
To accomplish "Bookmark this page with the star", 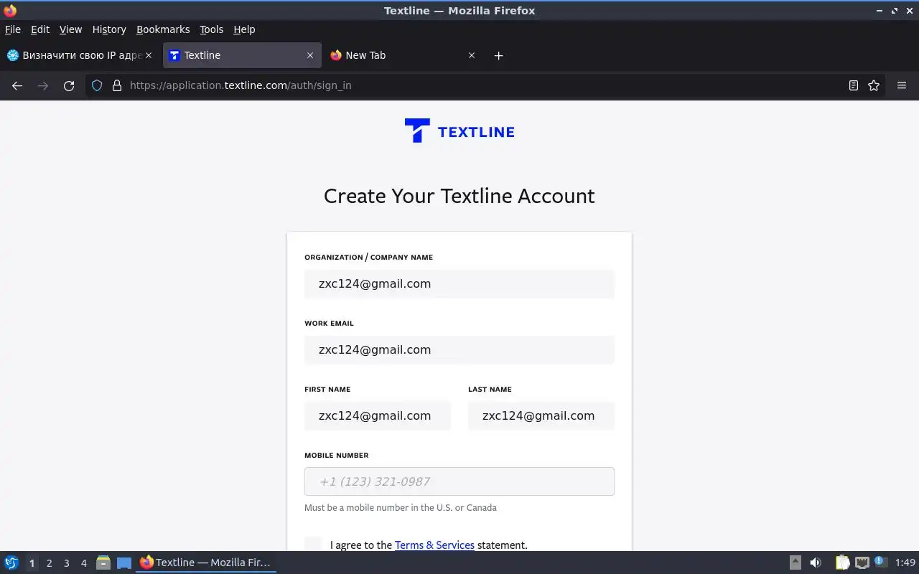I will [x=874, y=85].
